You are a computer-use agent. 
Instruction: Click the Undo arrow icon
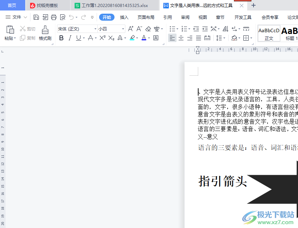click(x=71, y=17)
